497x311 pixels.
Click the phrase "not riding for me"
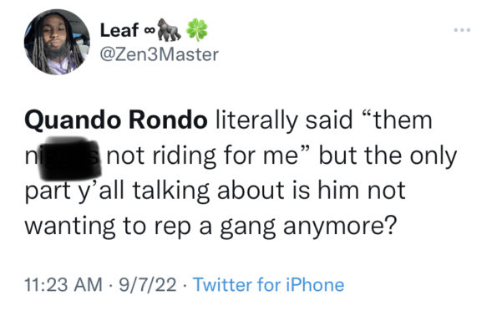click(x=203, y=156)
